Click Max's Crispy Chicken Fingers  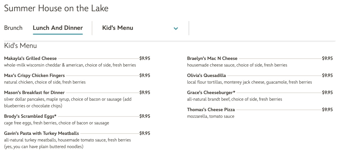pyautogui.click(x=34, y=75)
